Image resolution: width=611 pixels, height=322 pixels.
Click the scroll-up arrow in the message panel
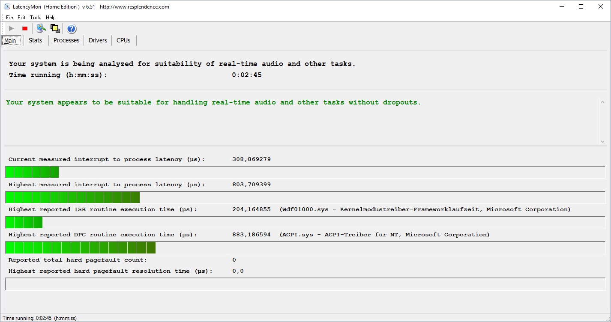[602, 102]
